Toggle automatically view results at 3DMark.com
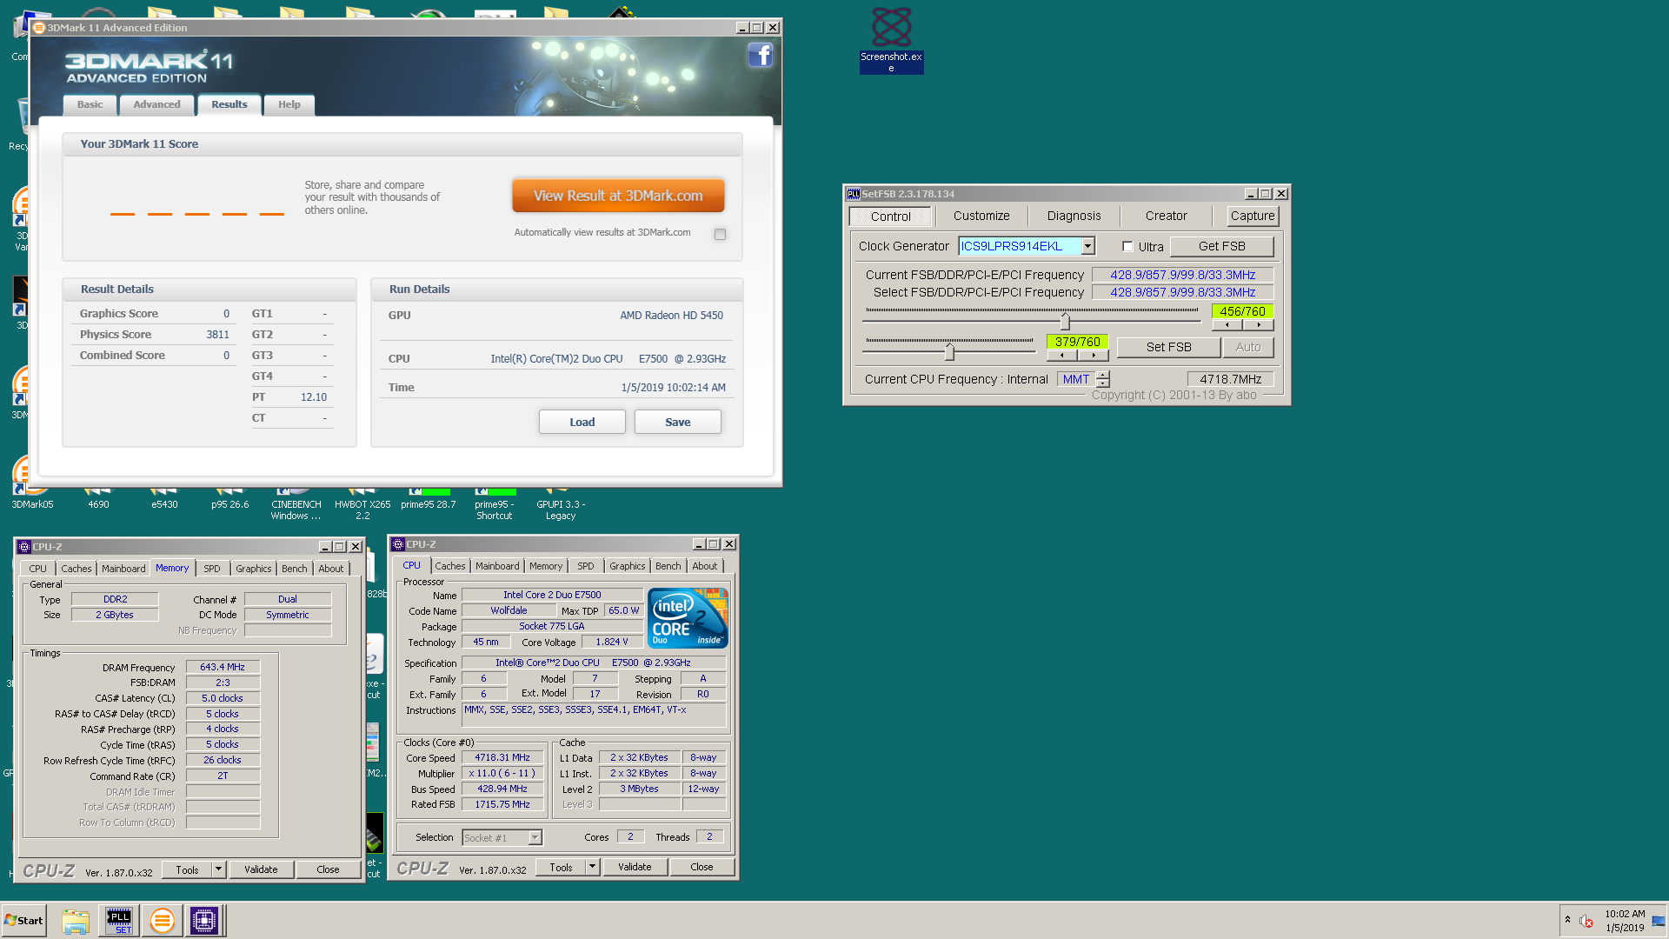 click(x=720, y=234)
